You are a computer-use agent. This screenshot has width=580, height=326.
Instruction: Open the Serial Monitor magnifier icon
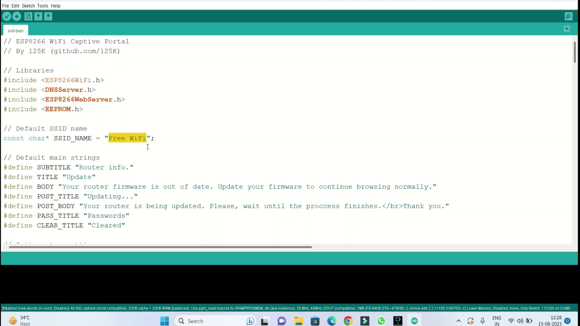click(x=568, y=16)
